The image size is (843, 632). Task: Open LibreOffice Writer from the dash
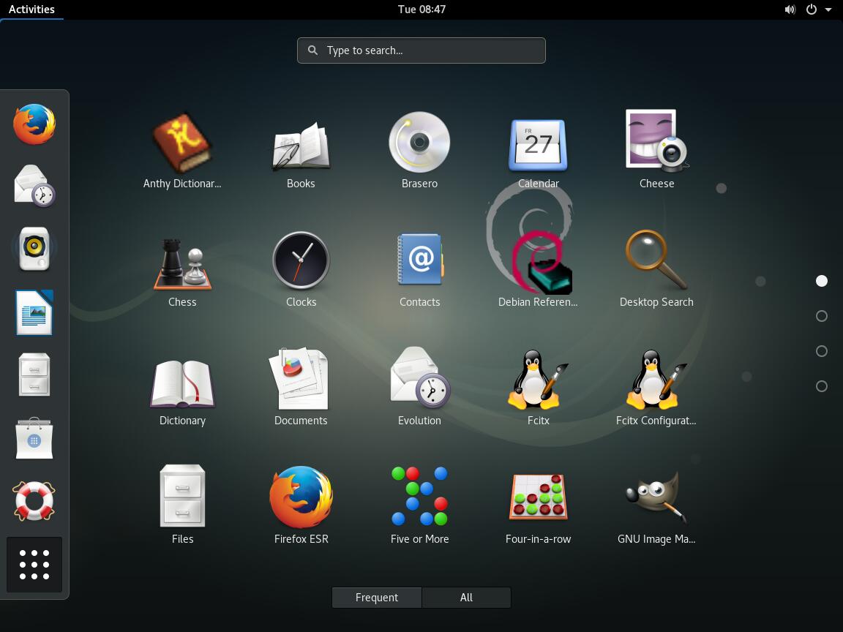tap(34, 312)
